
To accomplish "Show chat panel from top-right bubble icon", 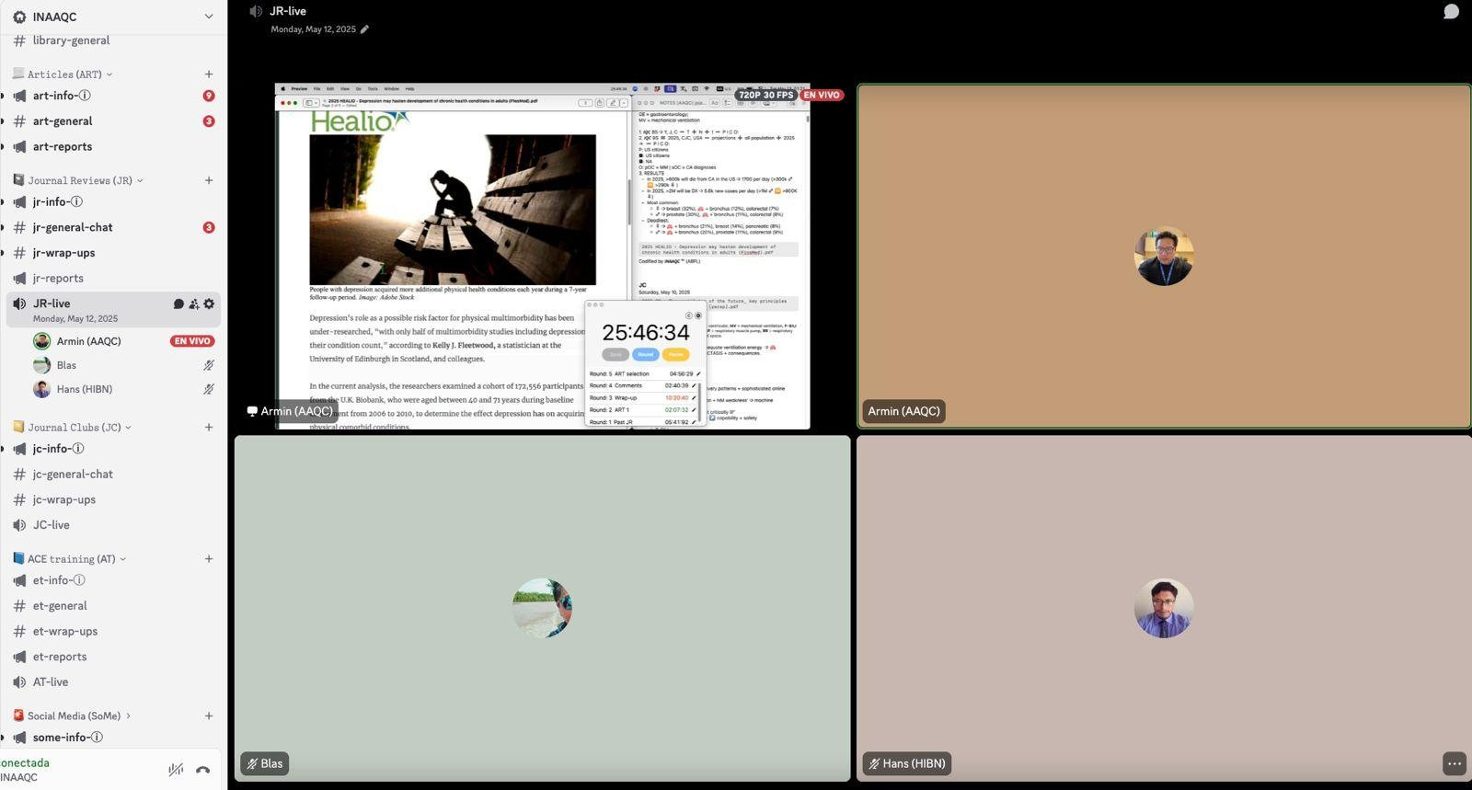I will tap(1451, 12).
